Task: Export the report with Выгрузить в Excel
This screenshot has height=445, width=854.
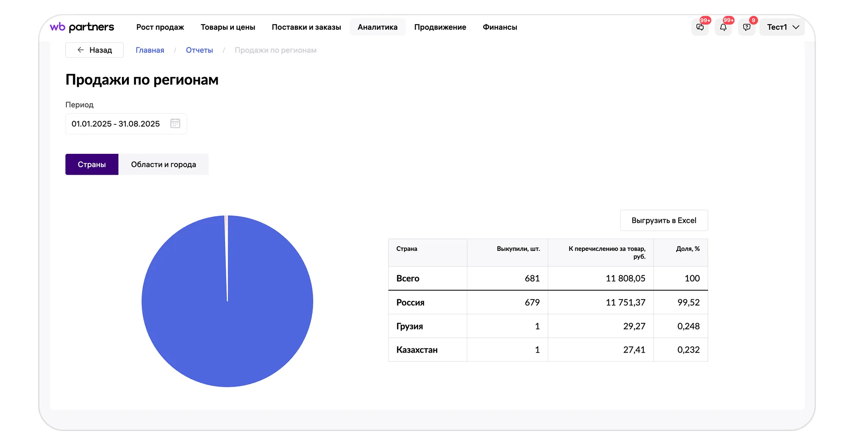Action: click(663, 220)
